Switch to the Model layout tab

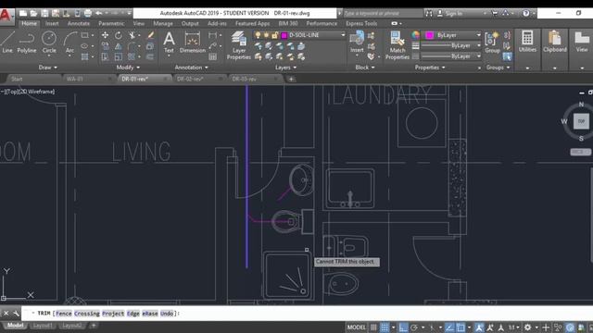pos(15,326)
